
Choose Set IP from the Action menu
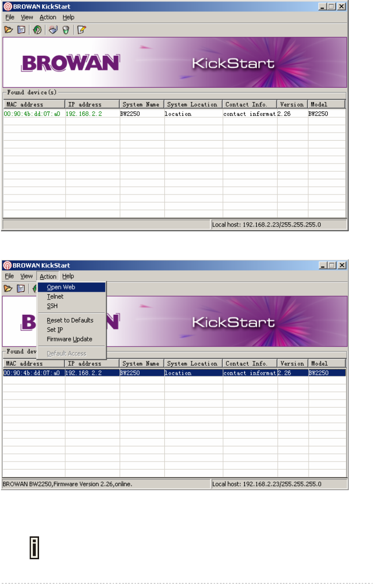[71, 329]
